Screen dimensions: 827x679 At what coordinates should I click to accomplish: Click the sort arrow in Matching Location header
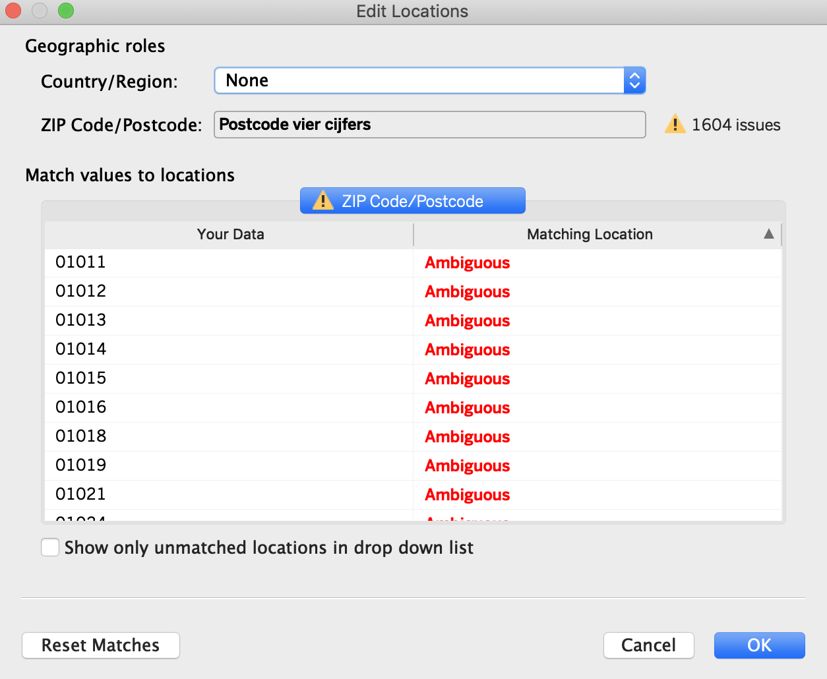pyautogui.click(x=768, y=234)
